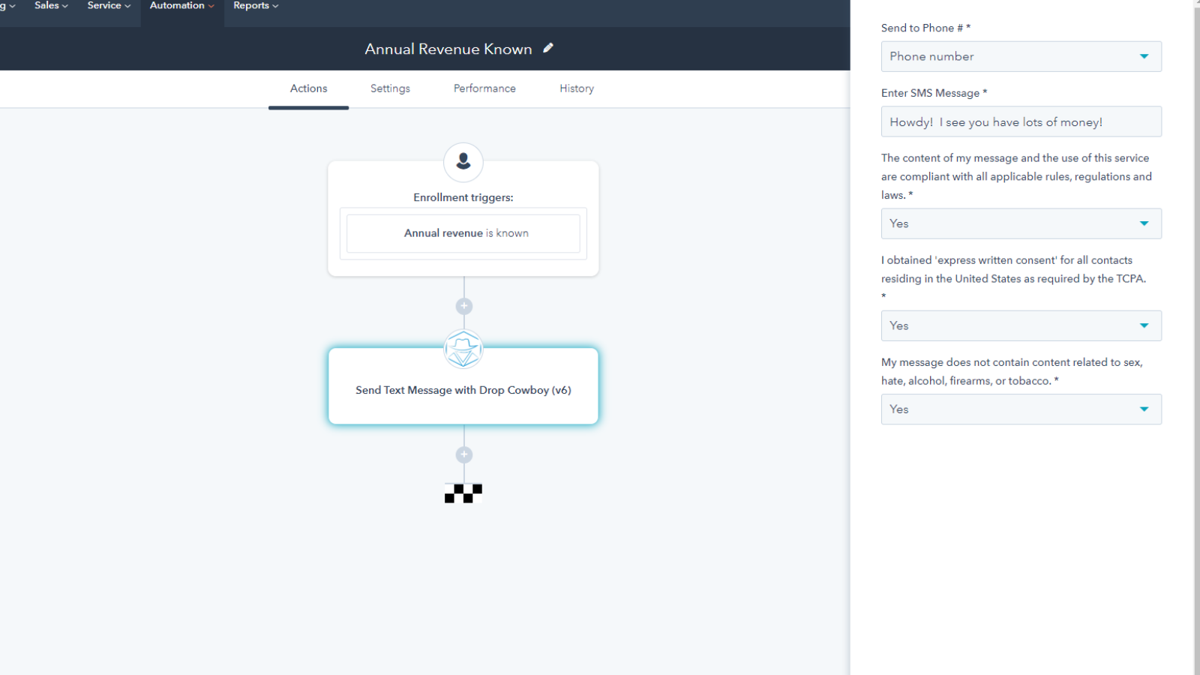The height and width of the screenshot is (675, 1200).
Task: Open the TCPA express written consent dropdown
Action: pos(1021,325)
